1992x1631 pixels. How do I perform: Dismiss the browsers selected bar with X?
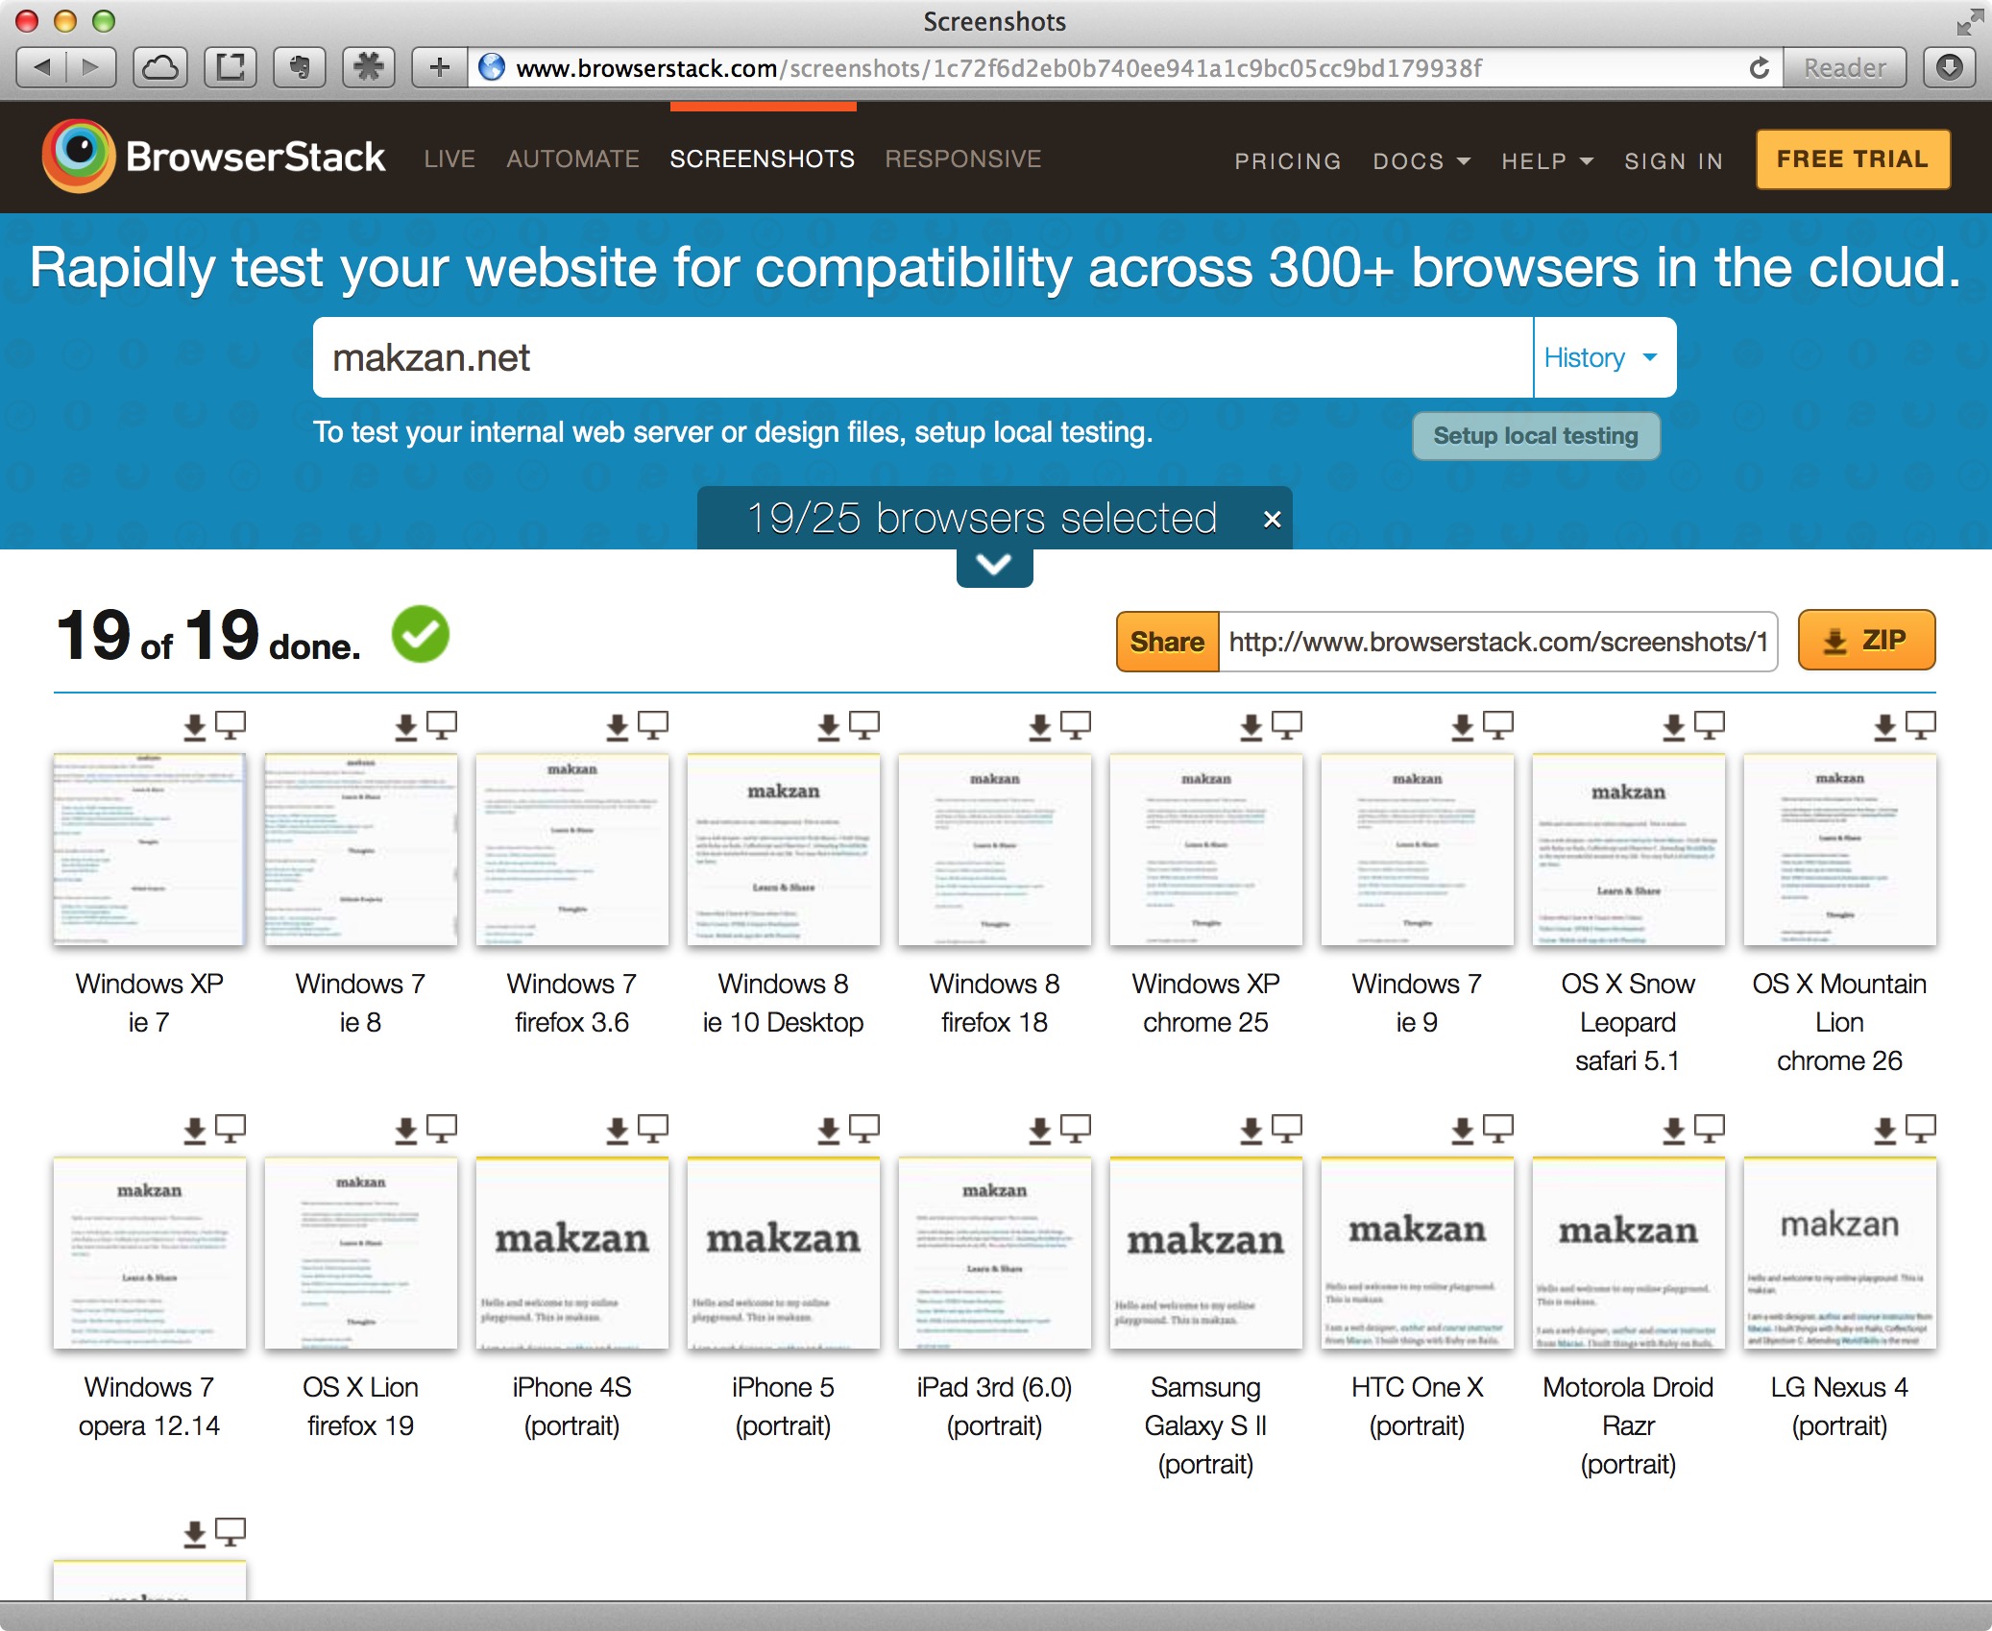(x=1272, y=520)
